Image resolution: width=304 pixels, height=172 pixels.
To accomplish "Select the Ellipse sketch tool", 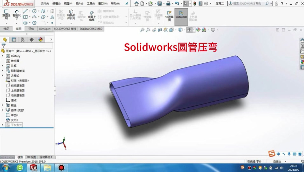I will (43, 17).
